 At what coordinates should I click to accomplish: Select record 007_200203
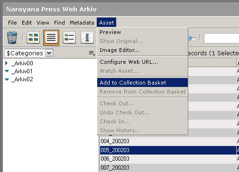tap(168, 168)
